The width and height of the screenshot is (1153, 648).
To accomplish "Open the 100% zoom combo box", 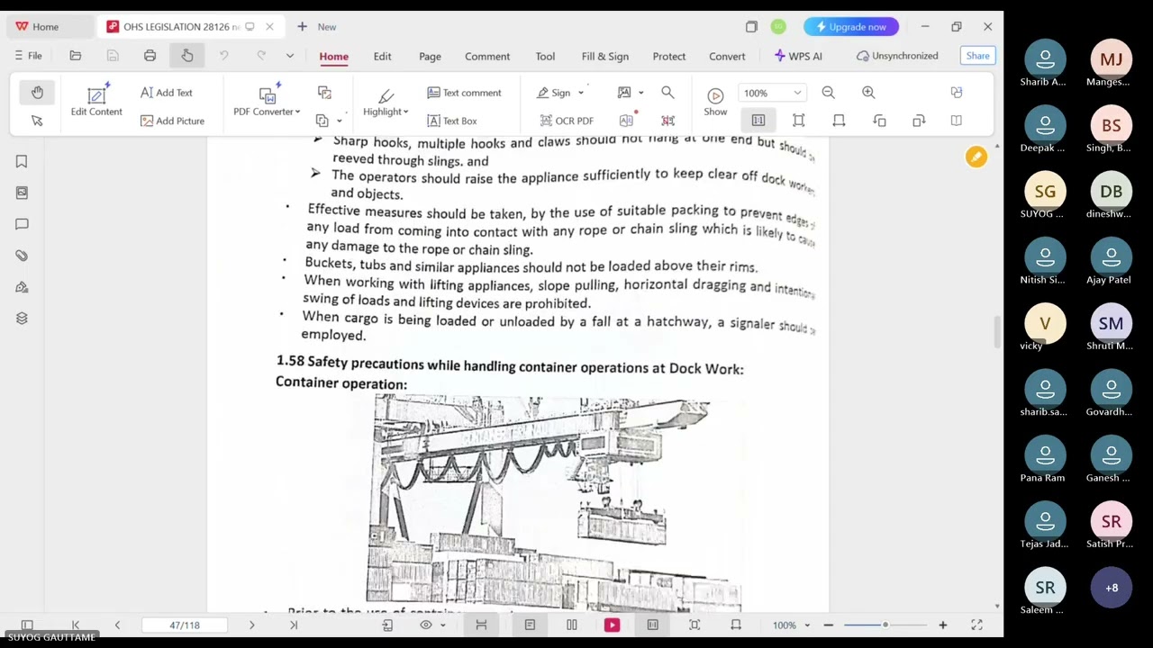I will click(770, 93).
